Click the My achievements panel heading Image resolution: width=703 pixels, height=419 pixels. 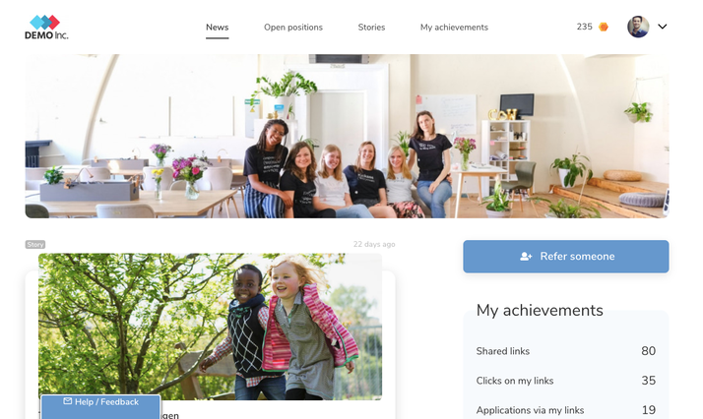tap(540, 310)
